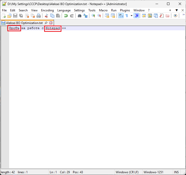This screenshot has height=175, width=186.
Task: Click the Save All icon
Action: (x=21, y=16)
